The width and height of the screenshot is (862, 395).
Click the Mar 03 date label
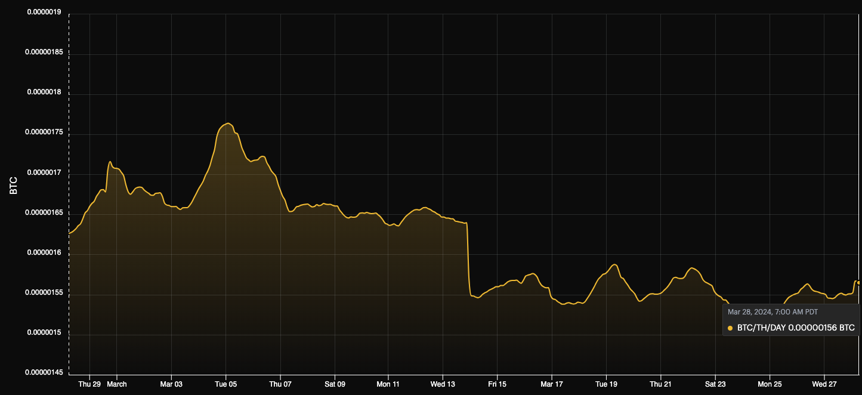[171, 384]
